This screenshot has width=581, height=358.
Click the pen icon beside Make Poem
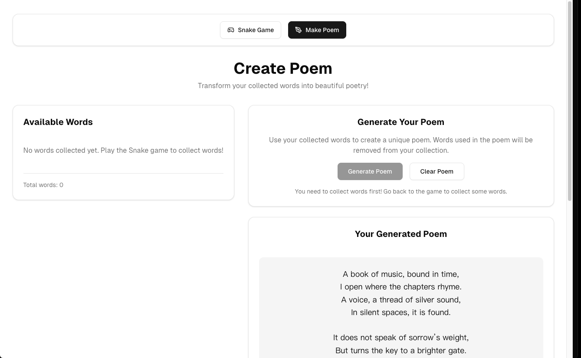pos(299,30)
